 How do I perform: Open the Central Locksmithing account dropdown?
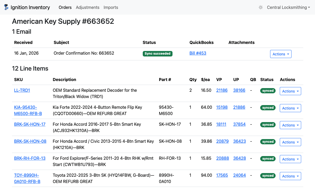[x=288, y=8]
